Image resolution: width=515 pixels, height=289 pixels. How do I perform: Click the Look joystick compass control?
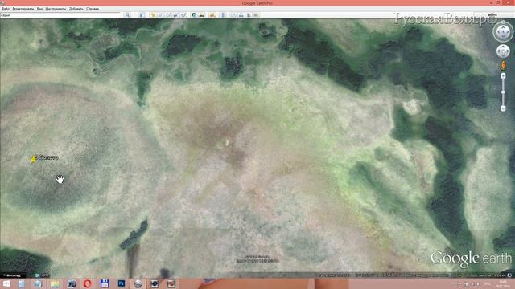[503, 32]
